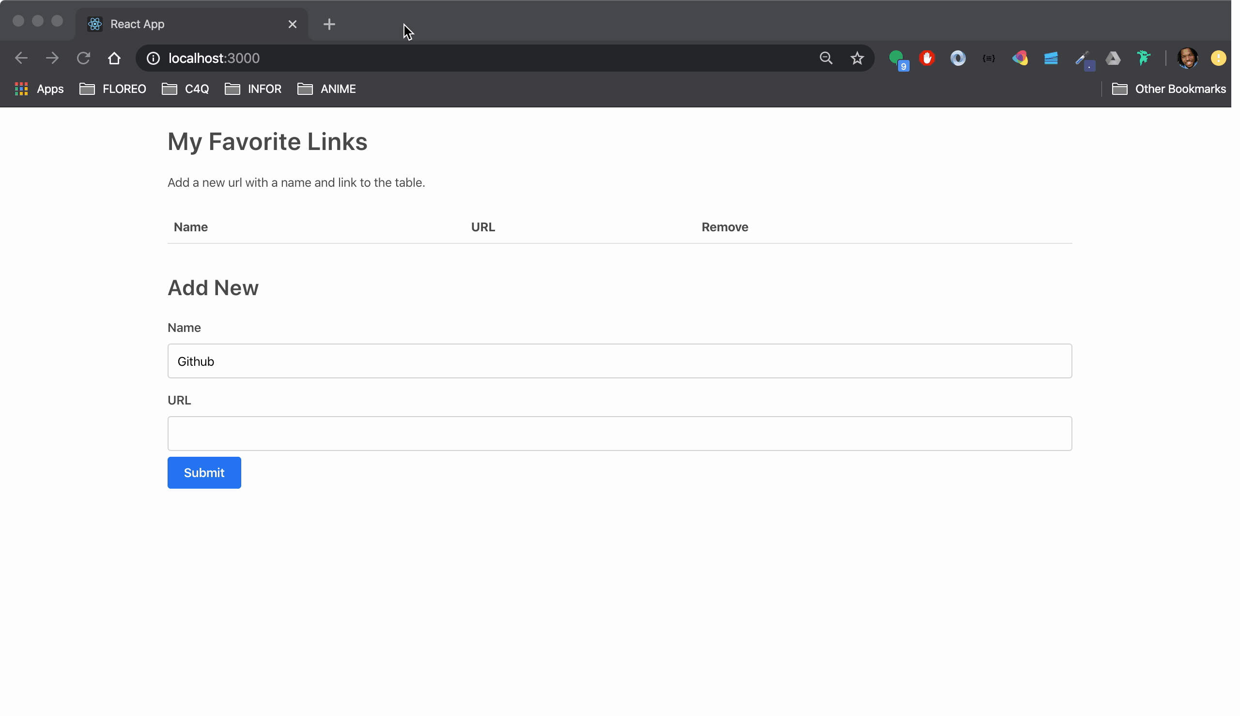Click the green ninja extension icon
The height and width of the screenshot is (719, 1240).
1144,59
